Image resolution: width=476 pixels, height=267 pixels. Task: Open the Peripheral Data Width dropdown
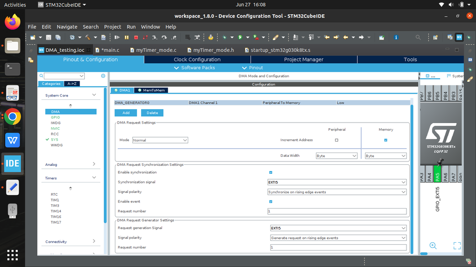point(336,156)
